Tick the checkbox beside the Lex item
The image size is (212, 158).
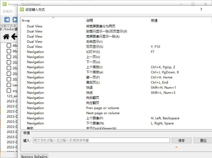pyautogui.click(x=9, y=85)
